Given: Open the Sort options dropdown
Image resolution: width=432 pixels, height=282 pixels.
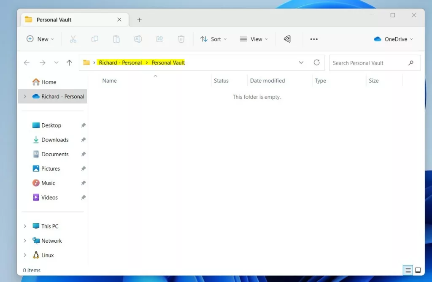Looking at the screenshot, I should [213, 39].
